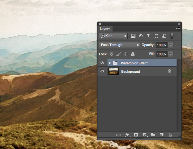The height and width of the screenshot is (149, 193).
Task: Hide the Background layer
Action: [102, 71]
